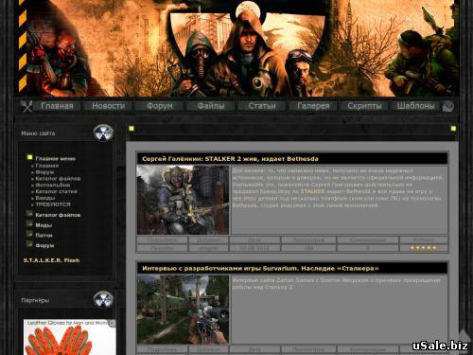Rate first article using the gold stars
This screenshot has height=355, width=473.
point(424,248)
